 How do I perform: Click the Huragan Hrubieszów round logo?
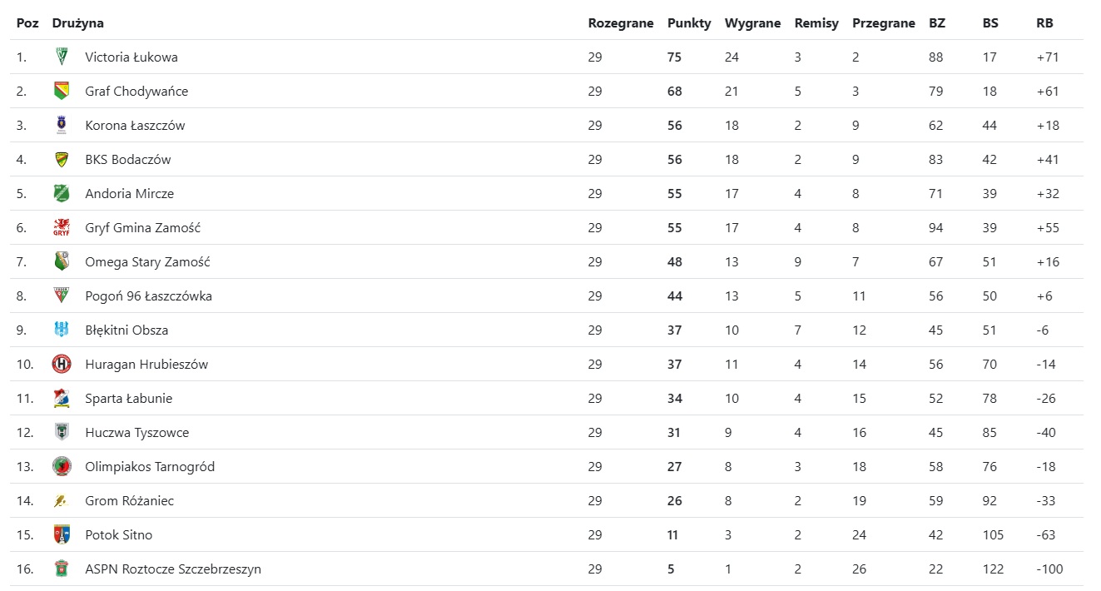[62, 364]
